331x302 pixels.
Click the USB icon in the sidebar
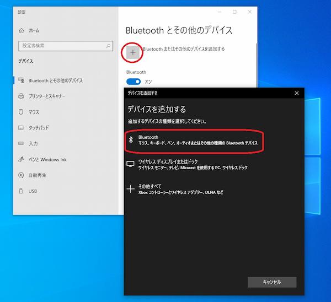click(x=21, y=191)
